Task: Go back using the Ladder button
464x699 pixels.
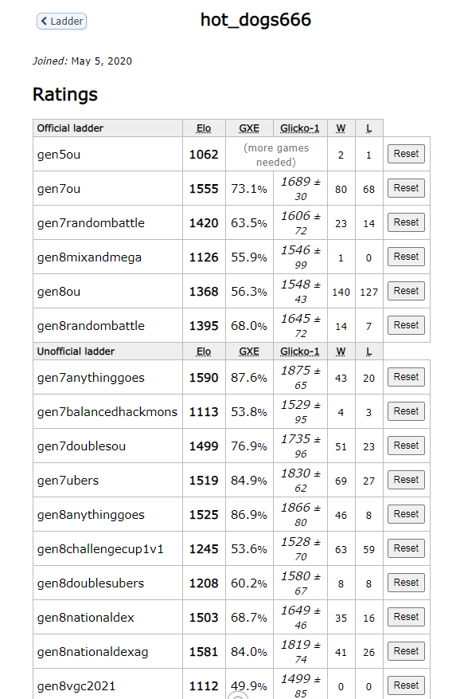Action: 61,21
